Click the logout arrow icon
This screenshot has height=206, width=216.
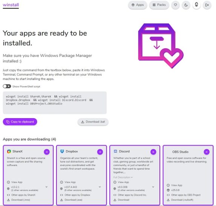(207, 5)
